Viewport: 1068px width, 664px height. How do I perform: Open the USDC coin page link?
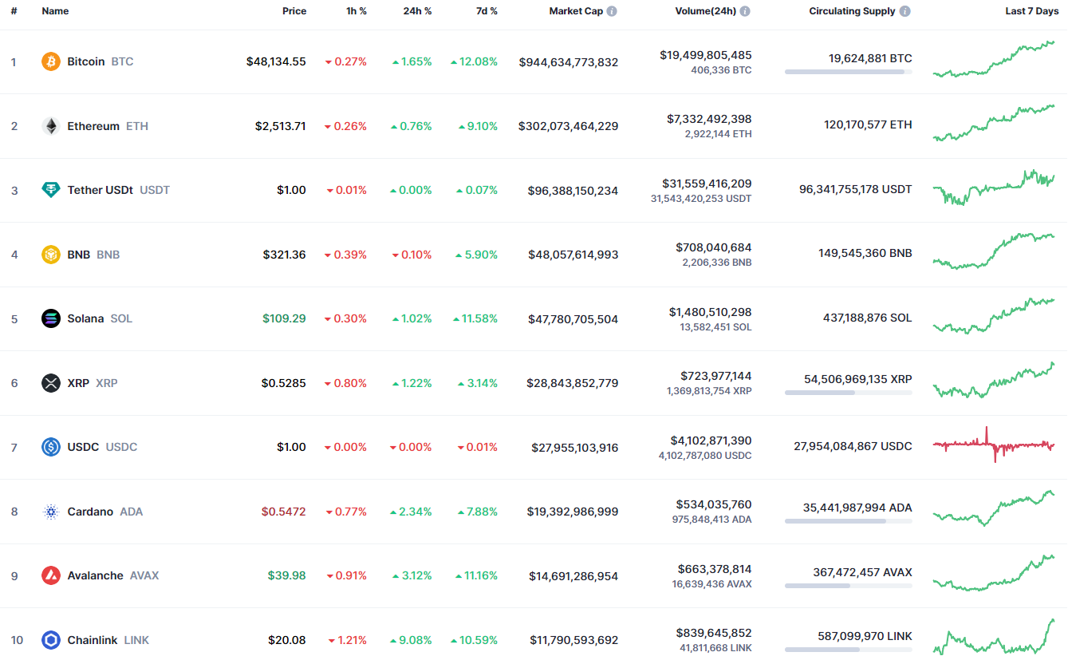[83, 447]
